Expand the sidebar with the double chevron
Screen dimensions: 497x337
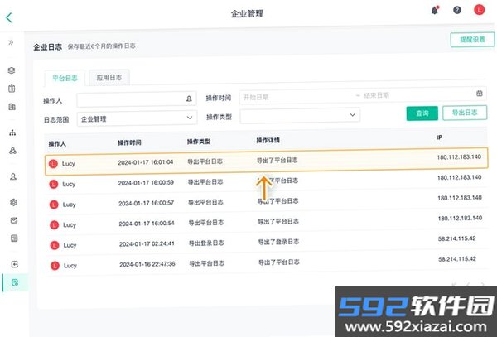[x=11, y=42]
